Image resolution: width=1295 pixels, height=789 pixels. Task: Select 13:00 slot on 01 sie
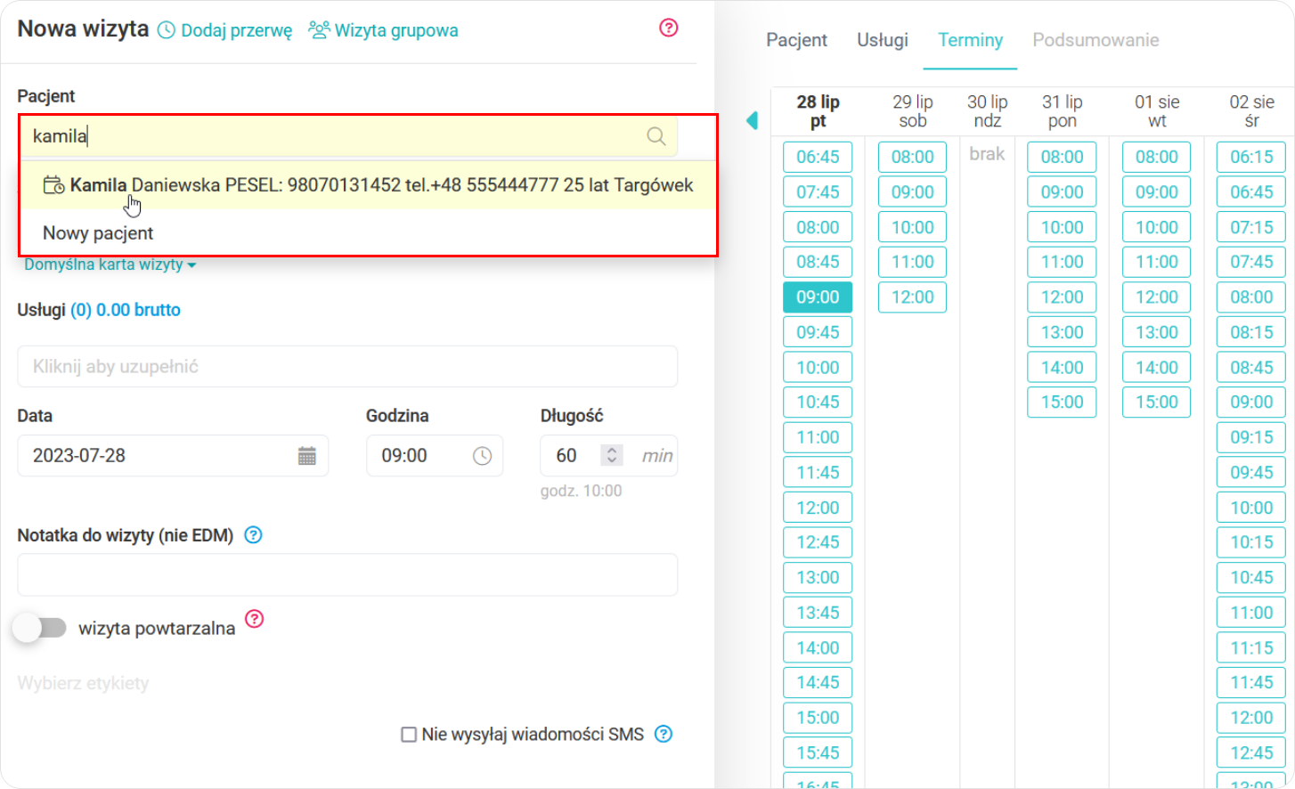[x=1156, y=332]
